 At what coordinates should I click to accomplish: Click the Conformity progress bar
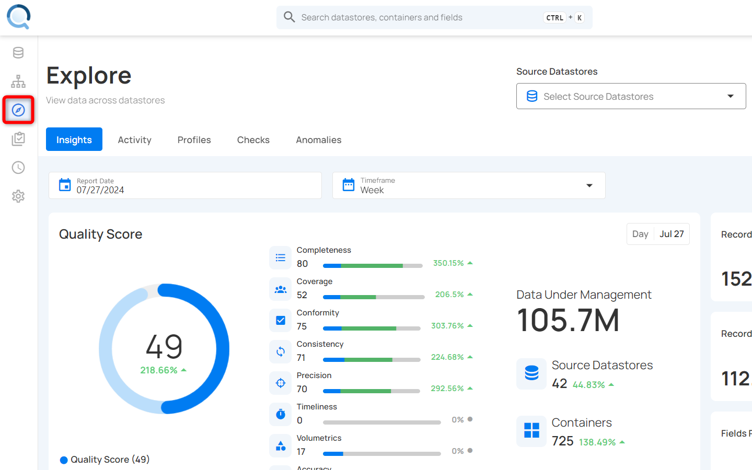pyautogui.click(x=372, y=328)
